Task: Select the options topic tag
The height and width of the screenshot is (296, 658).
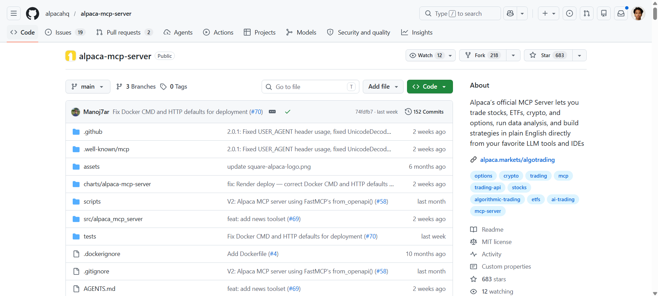Action: pyautogui.click(x=483, y=176)
